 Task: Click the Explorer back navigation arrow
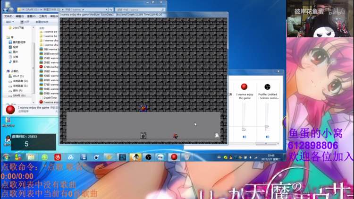[5, 10]
